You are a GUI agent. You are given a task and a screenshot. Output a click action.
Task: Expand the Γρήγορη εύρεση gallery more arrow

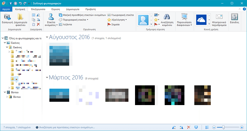(151, 24)
